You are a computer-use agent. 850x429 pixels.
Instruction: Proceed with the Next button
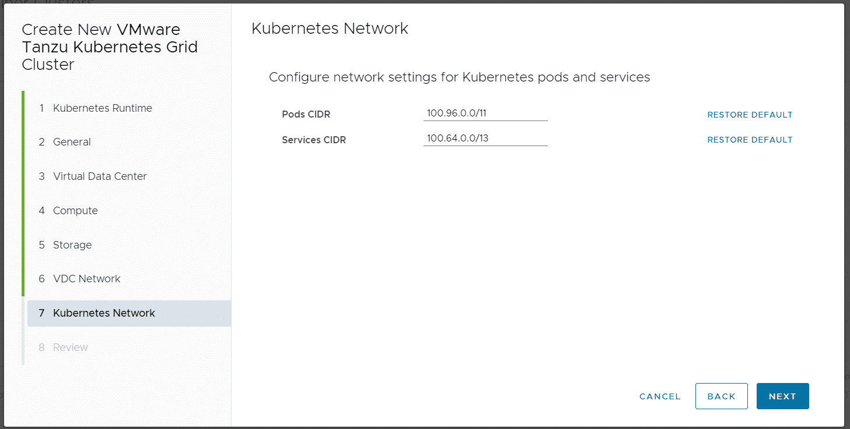click(x=782, y=396)
